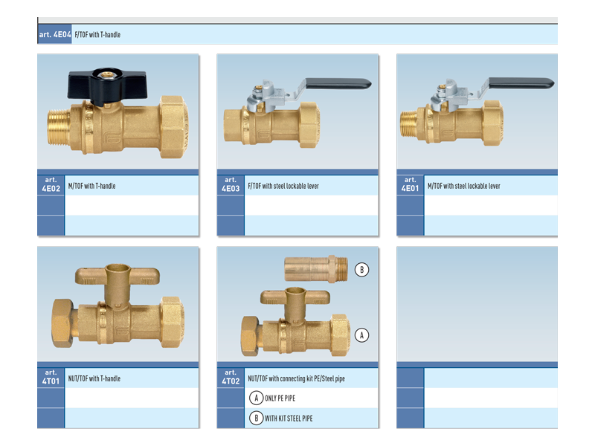This screenshot has height=446, width=595.
Task: Click the empty product panel at bottom right
Action: tap(476, 306)
